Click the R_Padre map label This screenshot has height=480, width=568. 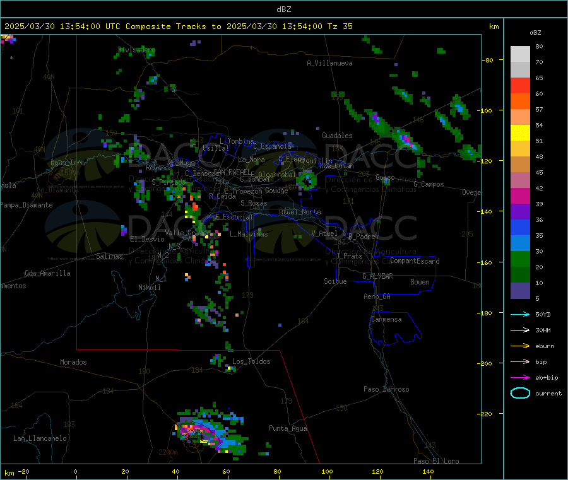point(362,237)
